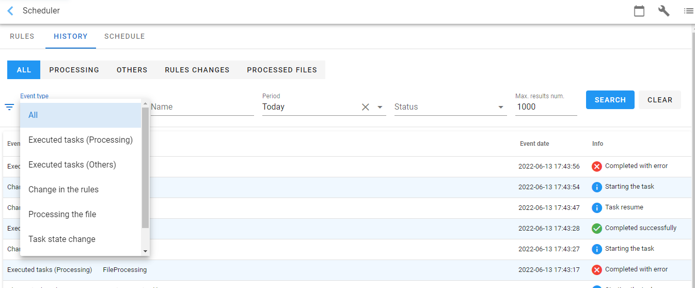This screenshot has height=288, width=695.
Task: Click error icon at 17:43:17 row
Action: [597, 270]
